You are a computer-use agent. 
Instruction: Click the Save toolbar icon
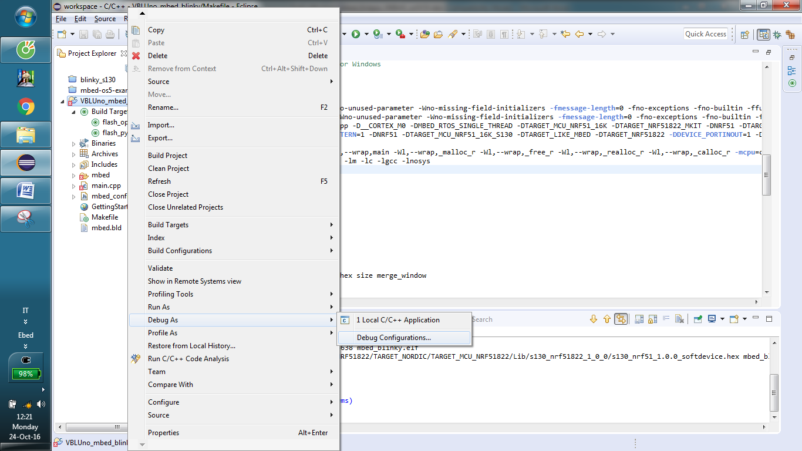[x=83, y=34]
